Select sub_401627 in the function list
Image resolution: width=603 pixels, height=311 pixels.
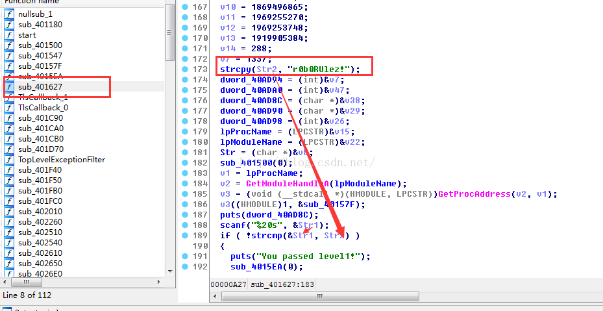tap(40, 87)
